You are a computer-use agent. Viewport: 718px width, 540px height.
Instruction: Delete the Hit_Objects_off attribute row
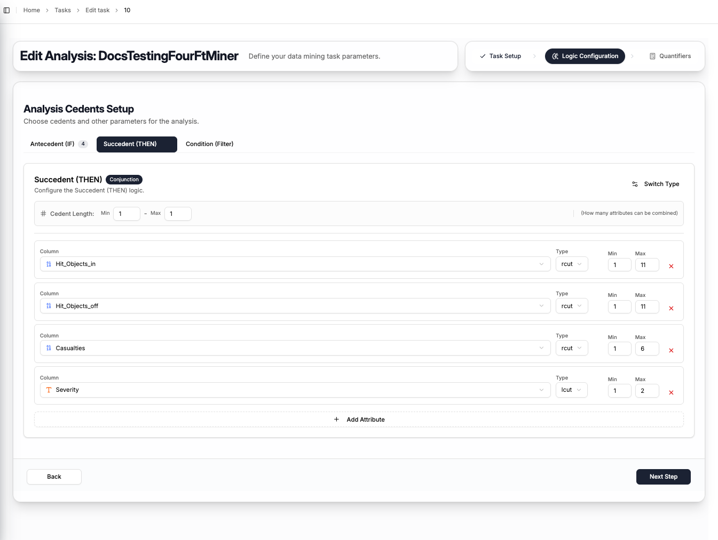click(671, 308)
